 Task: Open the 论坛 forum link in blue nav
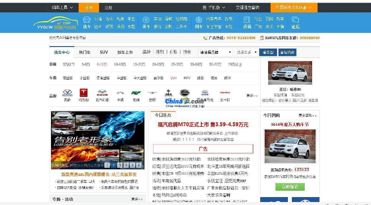(295, 27)
